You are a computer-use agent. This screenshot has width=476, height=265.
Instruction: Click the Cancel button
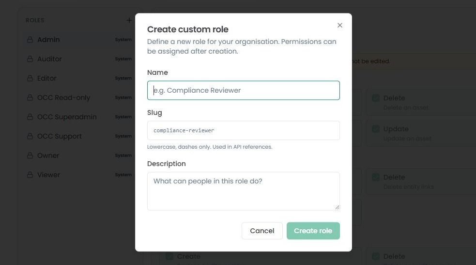262,231
